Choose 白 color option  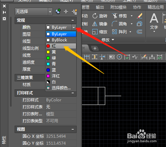click(x=61, y=82)
